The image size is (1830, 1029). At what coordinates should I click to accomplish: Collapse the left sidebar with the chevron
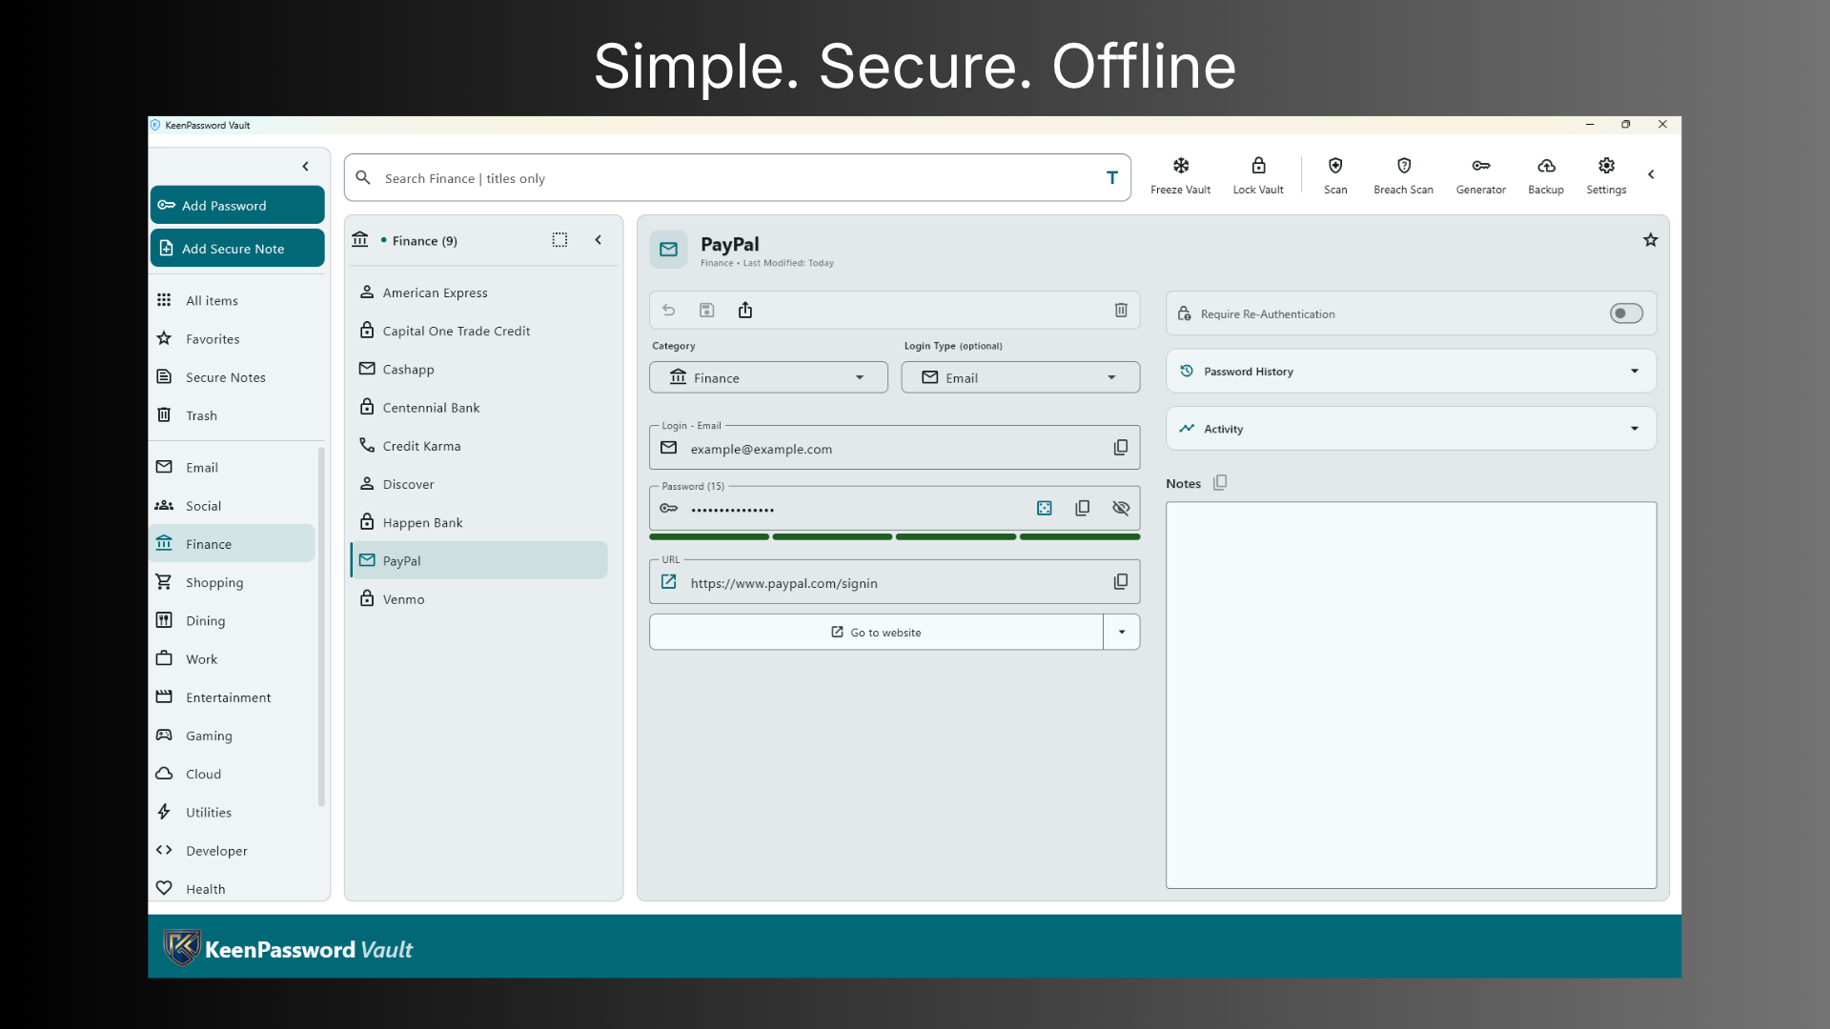[305, 167]
